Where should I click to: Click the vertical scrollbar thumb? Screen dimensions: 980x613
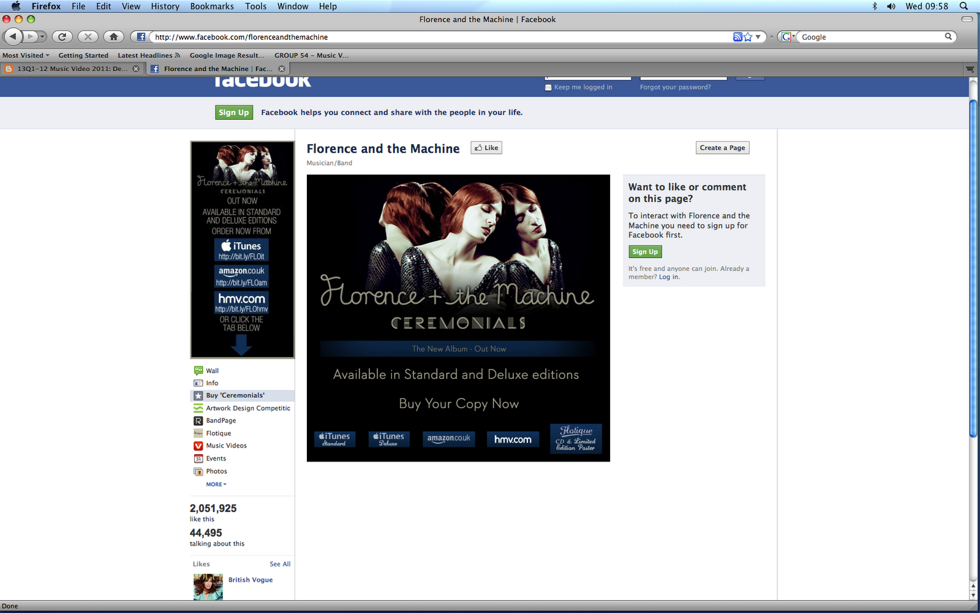click(x=973, y=268)
